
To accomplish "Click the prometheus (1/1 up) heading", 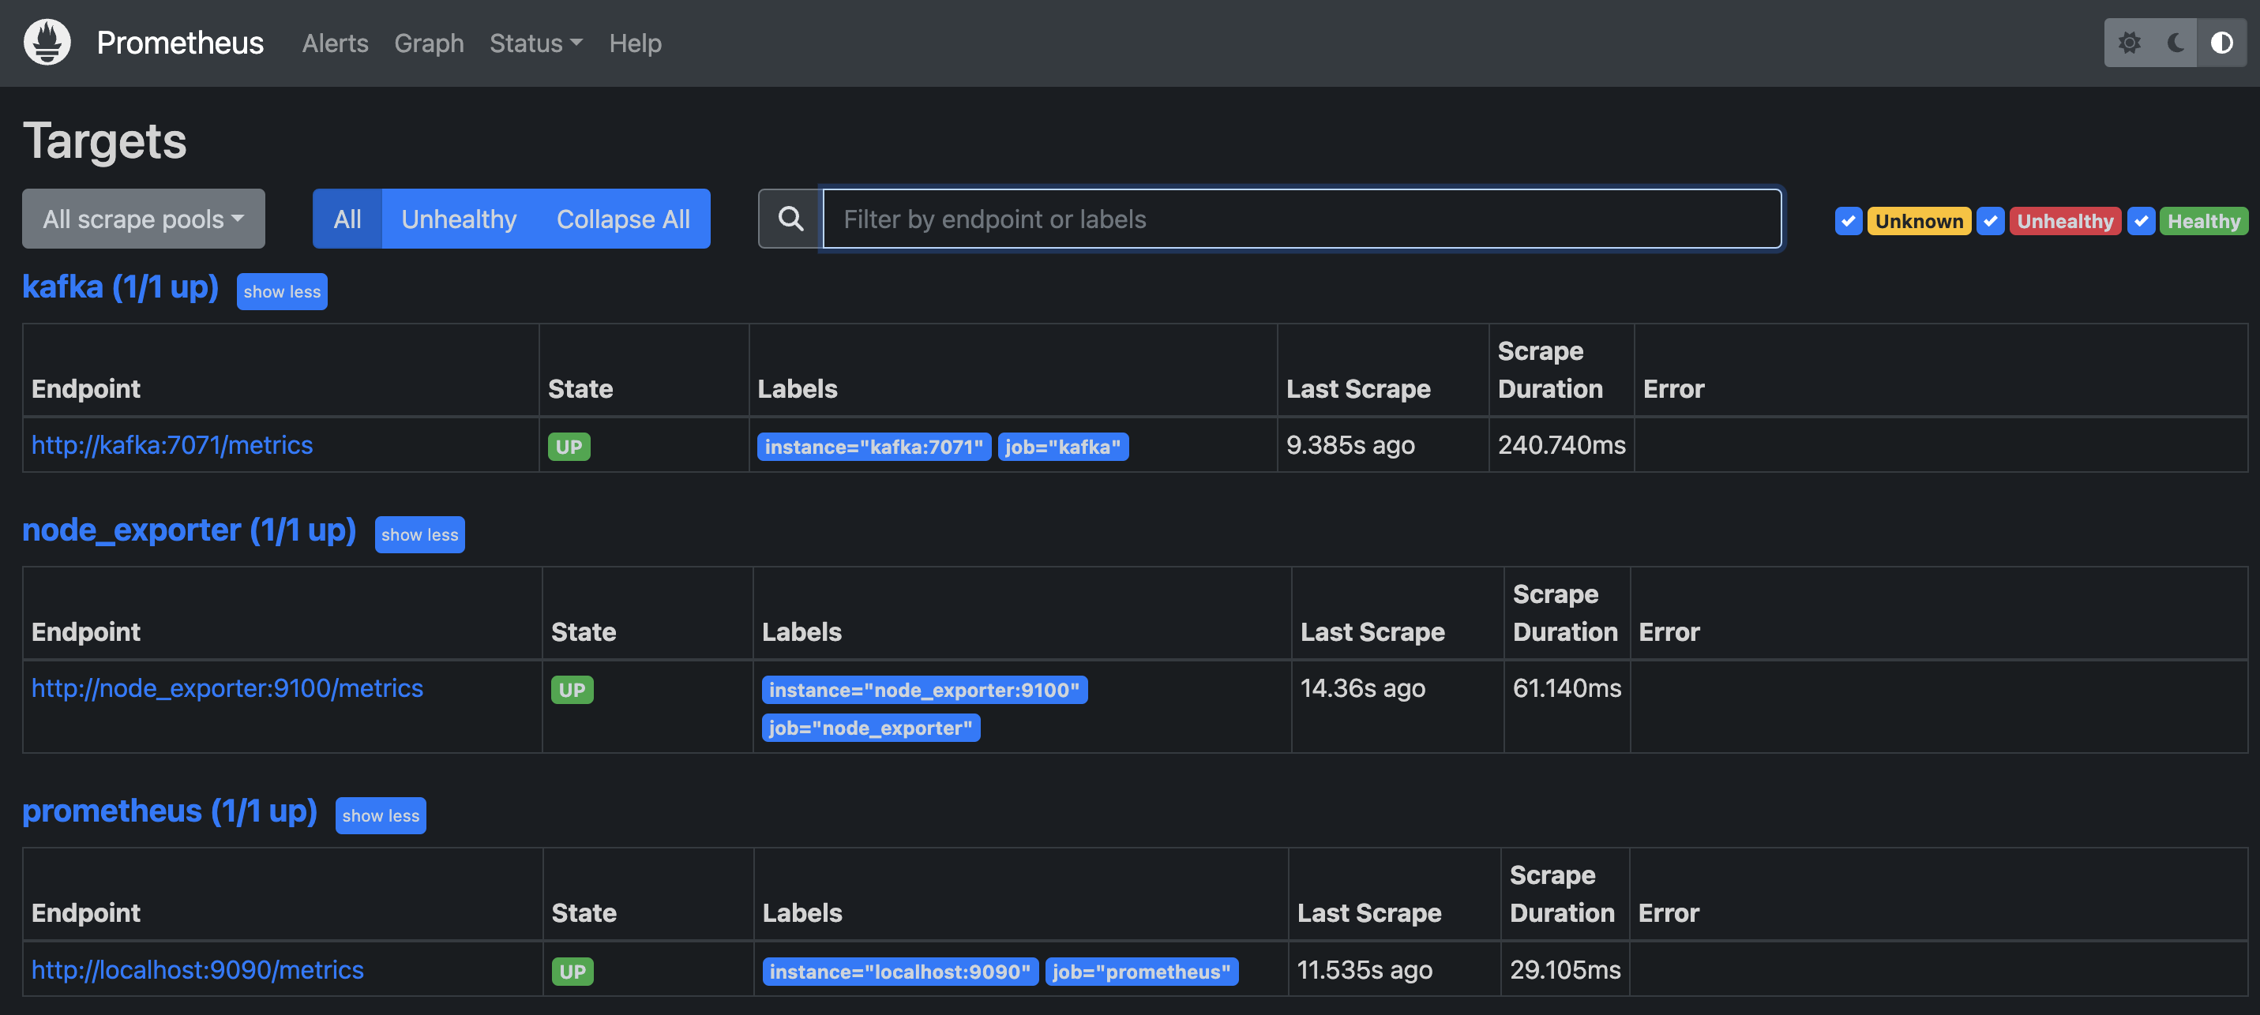I will tap(169, 811).
